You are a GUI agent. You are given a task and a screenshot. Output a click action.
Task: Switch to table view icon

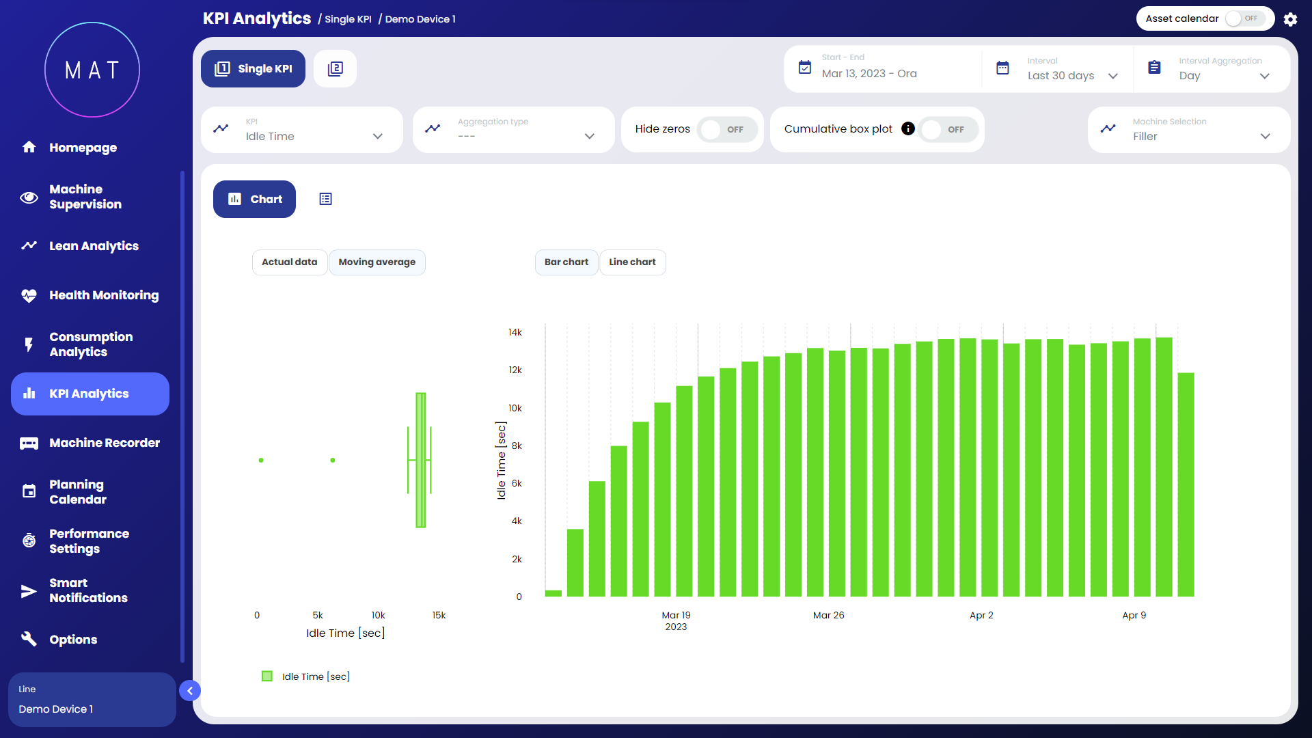(x=325, y=199)
